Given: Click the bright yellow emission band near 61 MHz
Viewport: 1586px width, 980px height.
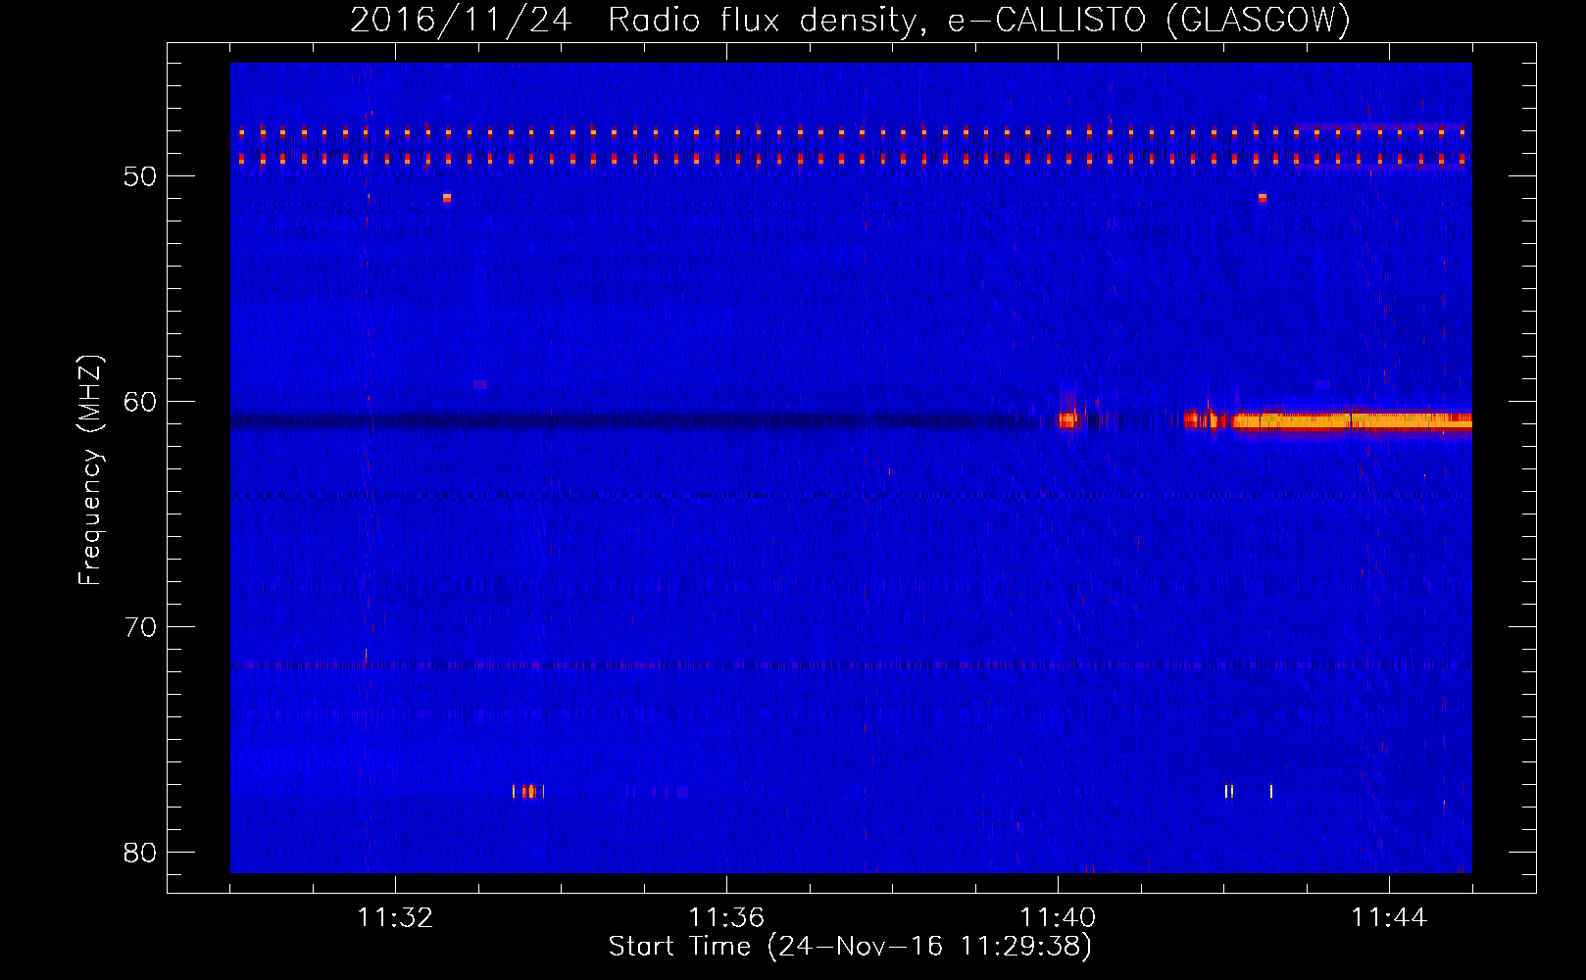Looking at the screenshot, I should (1353, 421).
